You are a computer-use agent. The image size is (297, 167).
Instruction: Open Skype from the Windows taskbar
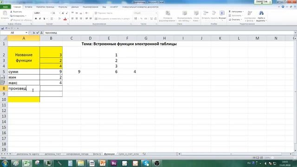tap(146, 163)
